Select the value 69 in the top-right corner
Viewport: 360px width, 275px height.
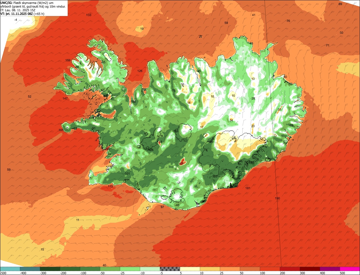click(340, 4)
